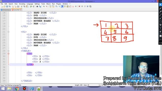Create a new document with New icon
The height and width of the screenshot is (91, 162).
2,6
